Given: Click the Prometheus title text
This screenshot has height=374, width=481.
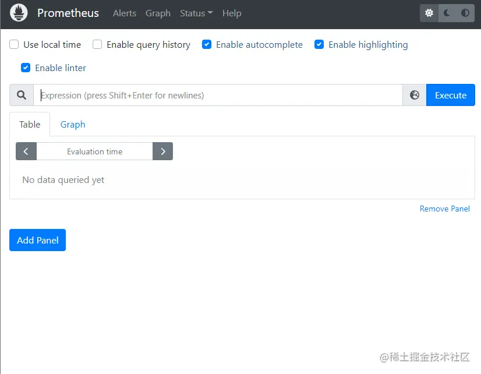Looking at the screenshot, I should [68, 13].
